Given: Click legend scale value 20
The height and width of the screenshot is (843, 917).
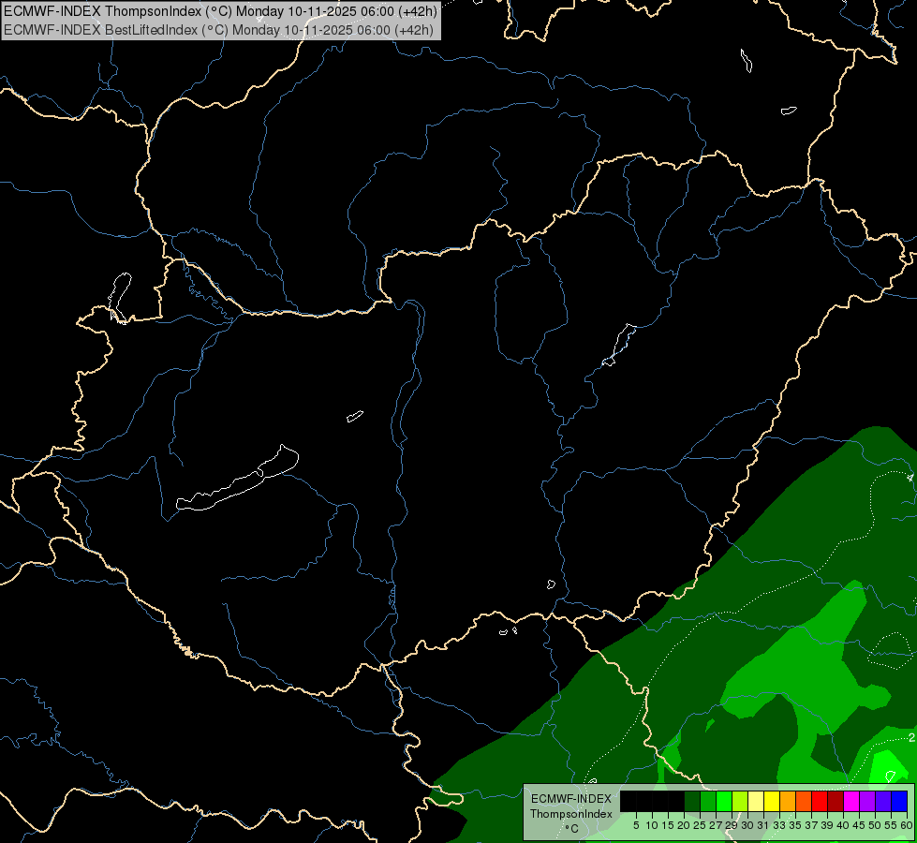Looking at the screenshot, I should [x=685, y=825].
